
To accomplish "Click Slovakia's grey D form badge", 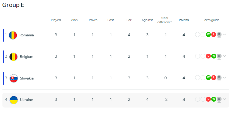I will (219, 78).
